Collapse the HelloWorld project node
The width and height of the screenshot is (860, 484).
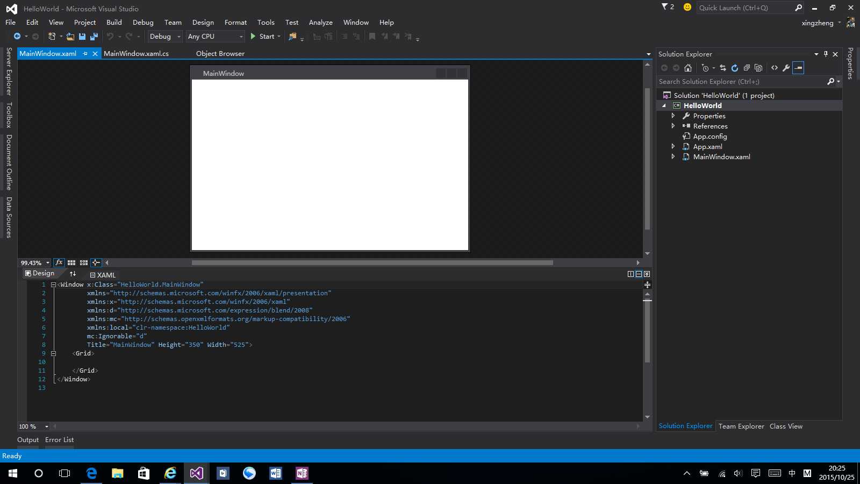[664, 105]
